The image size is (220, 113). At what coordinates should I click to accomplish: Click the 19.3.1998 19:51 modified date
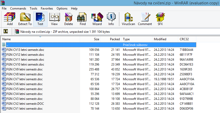(164, 79)
